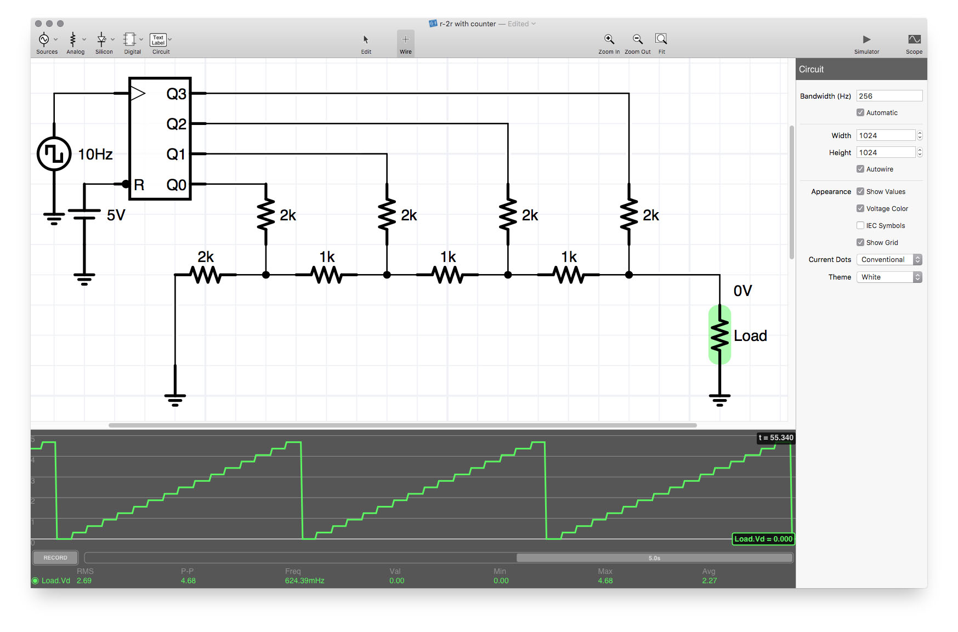Image resolution: width=958 pixels, height=632 pixels.
Task: Click the Avg value 2.27
Action: (709, 581)
